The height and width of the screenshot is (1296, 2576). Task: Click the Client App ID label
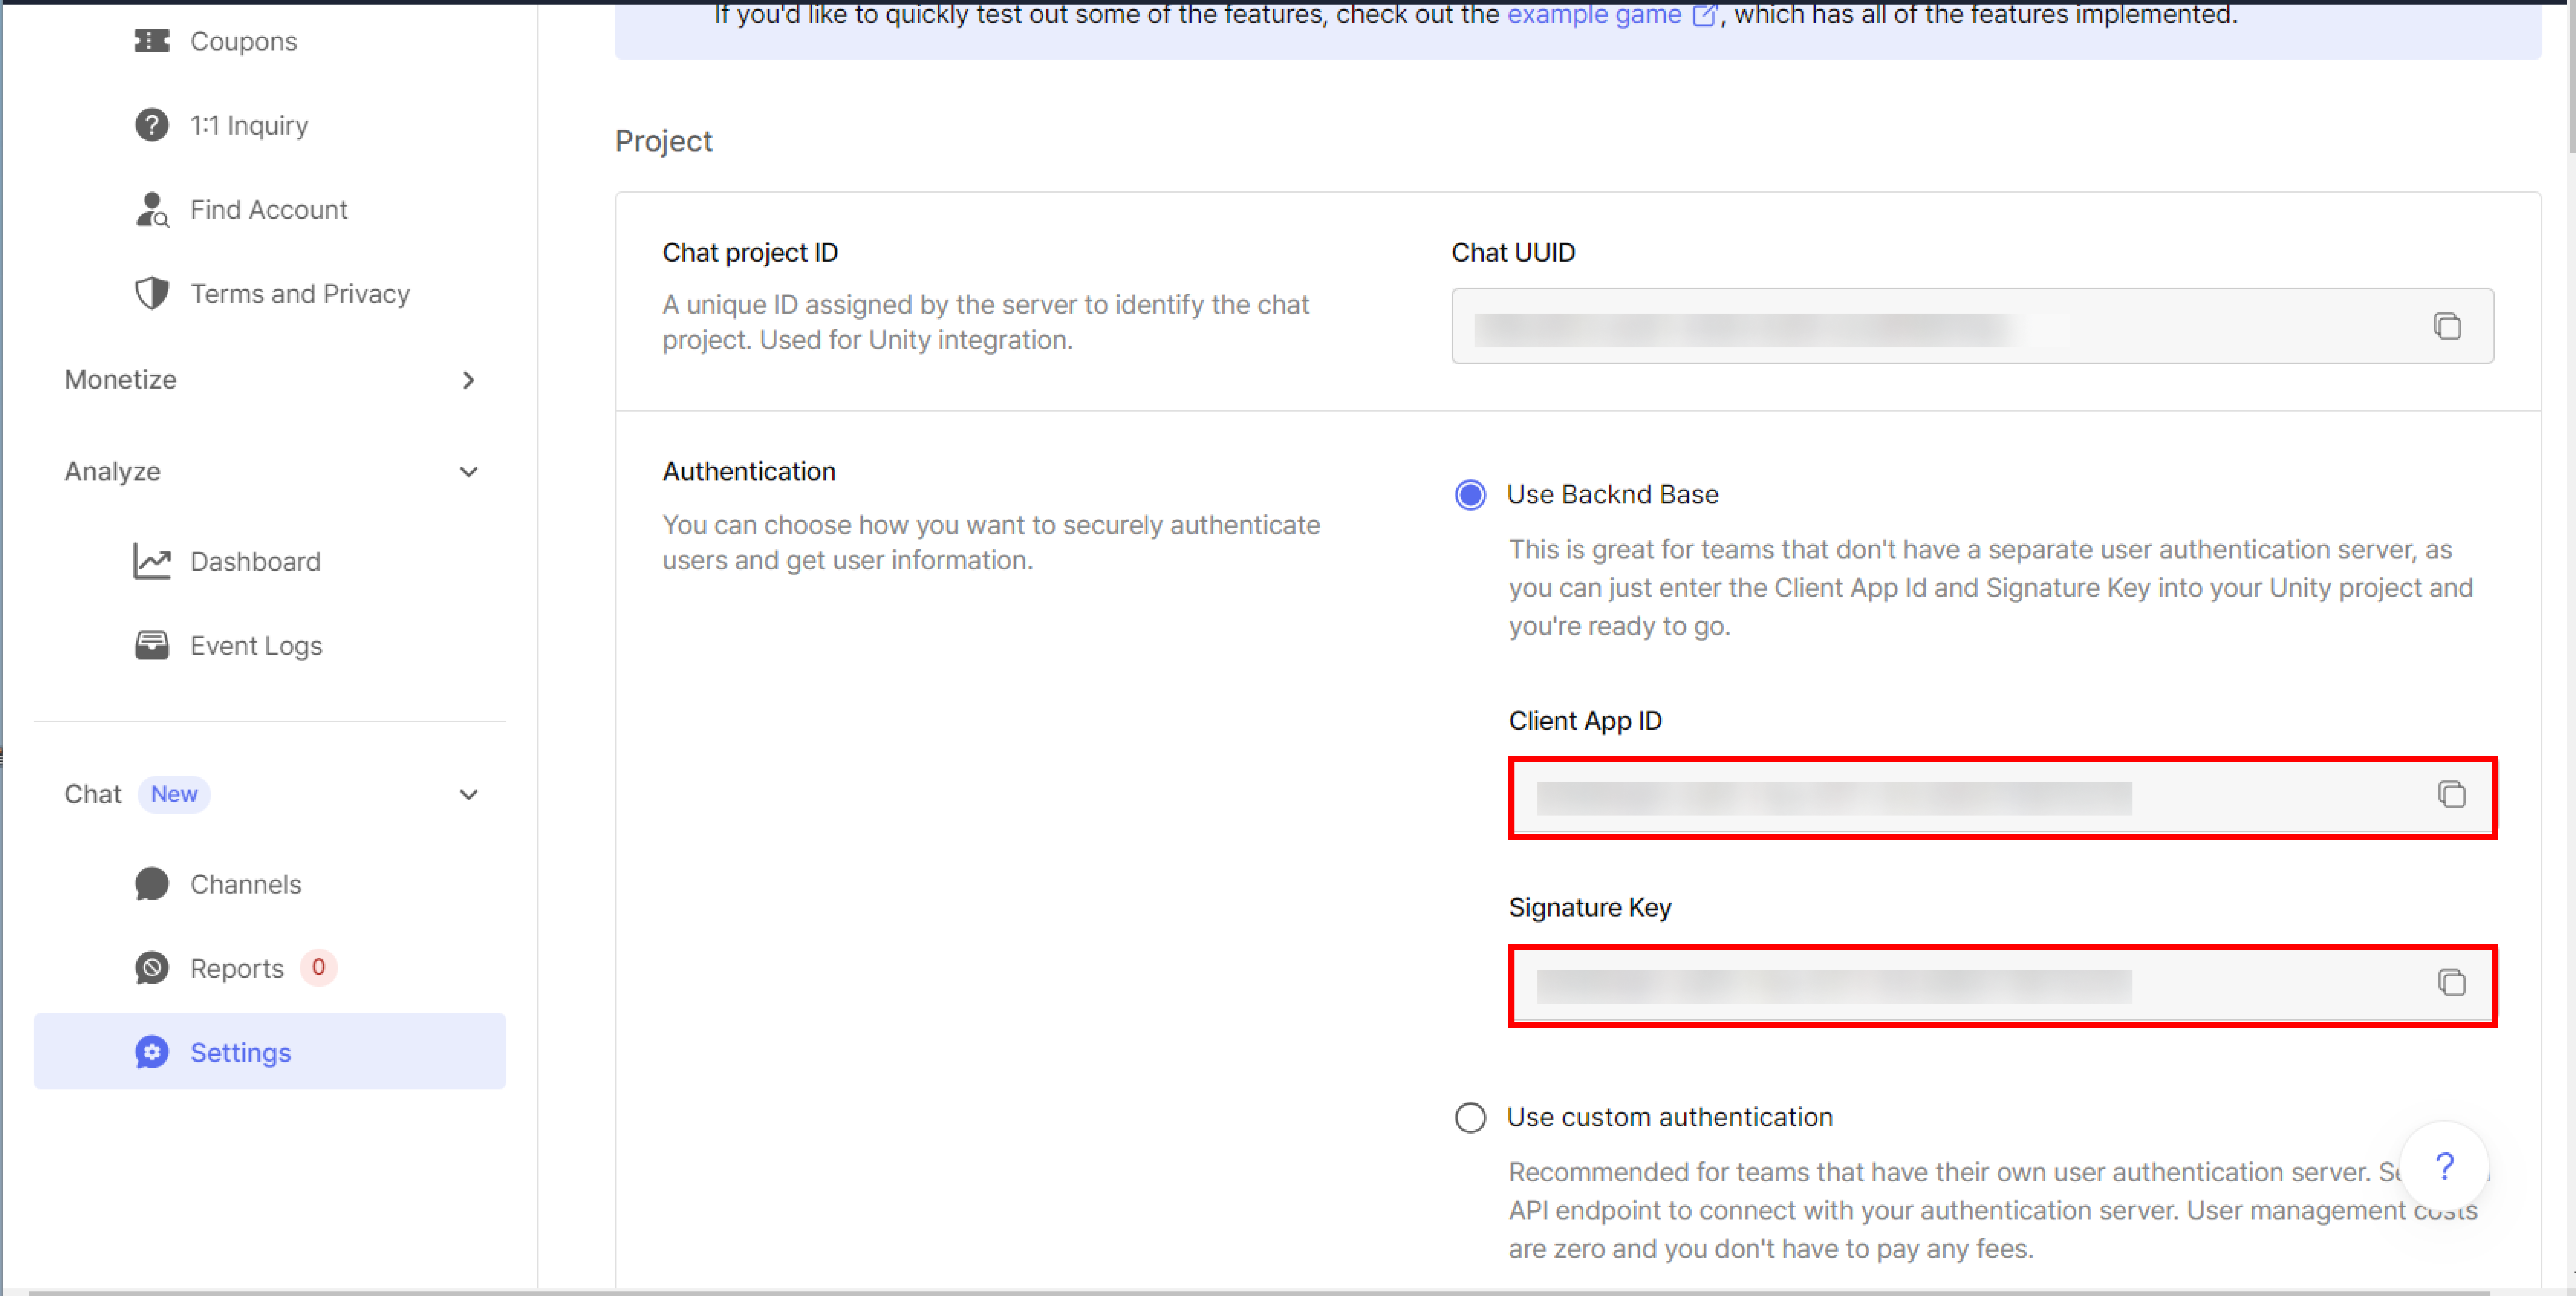(1585, 721)
